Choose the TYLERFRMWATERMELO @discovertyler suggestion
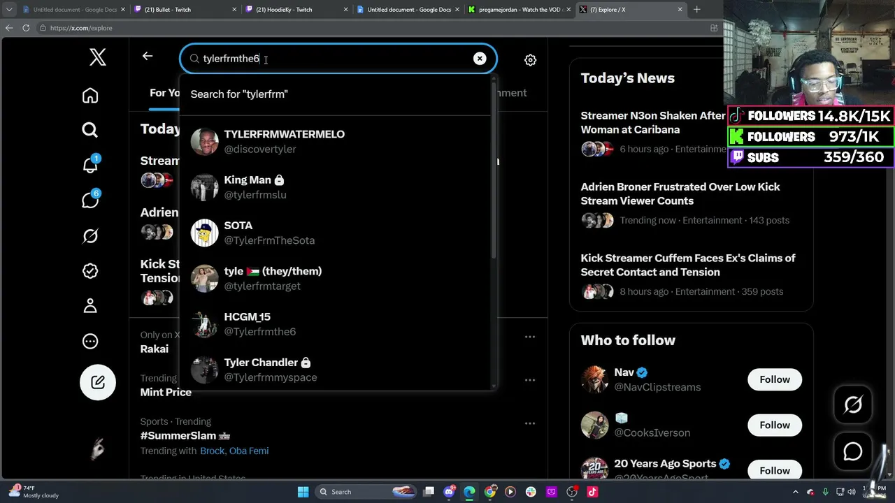Image resolution: width=895 pixels, height=503 pixels. coord(336,141)
